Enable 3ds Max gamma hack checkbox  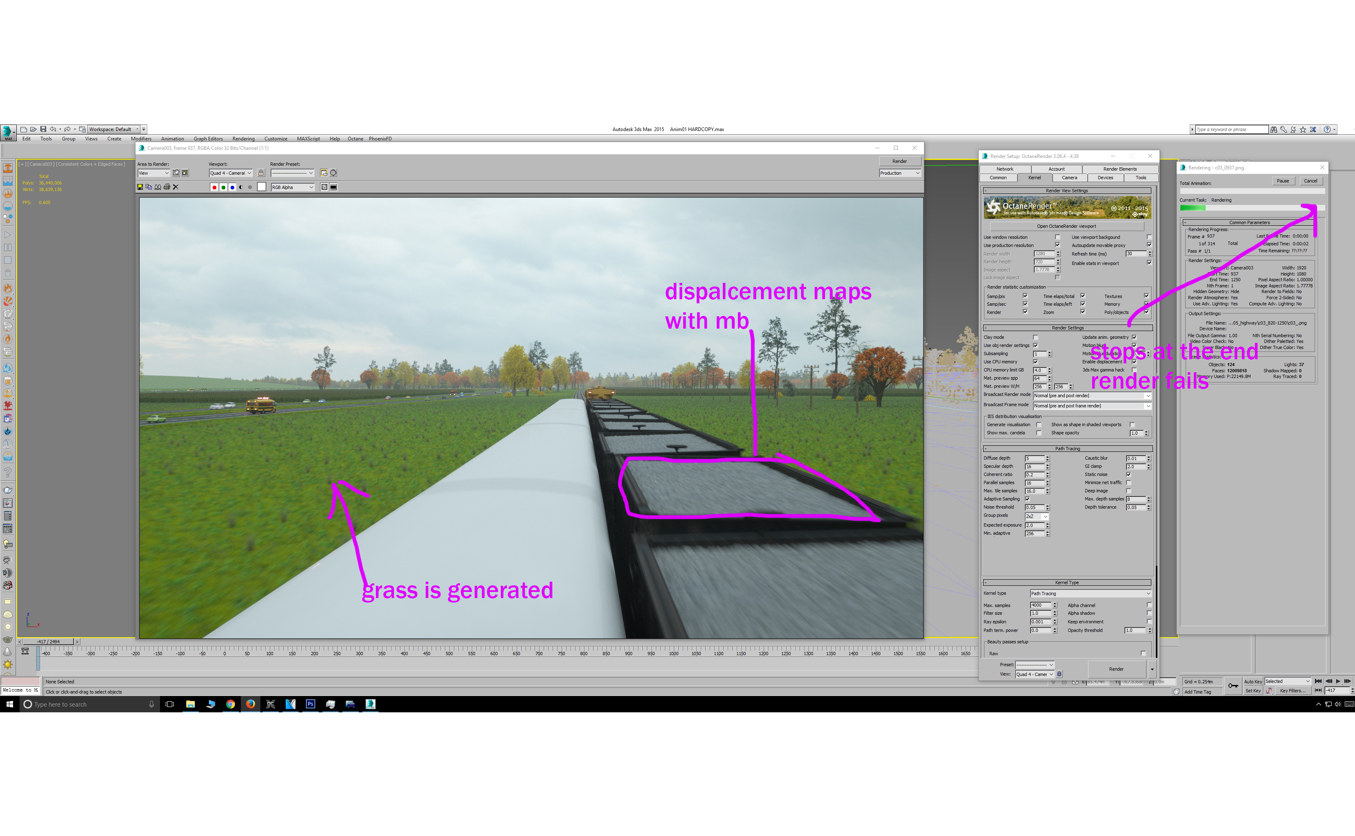[1134, 370]
